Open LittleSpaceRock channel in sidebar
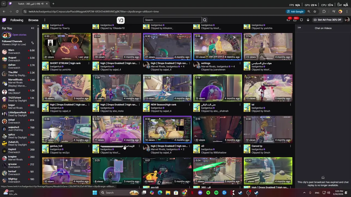This screenshot has height=197, width=351. (x=19, y=114)
